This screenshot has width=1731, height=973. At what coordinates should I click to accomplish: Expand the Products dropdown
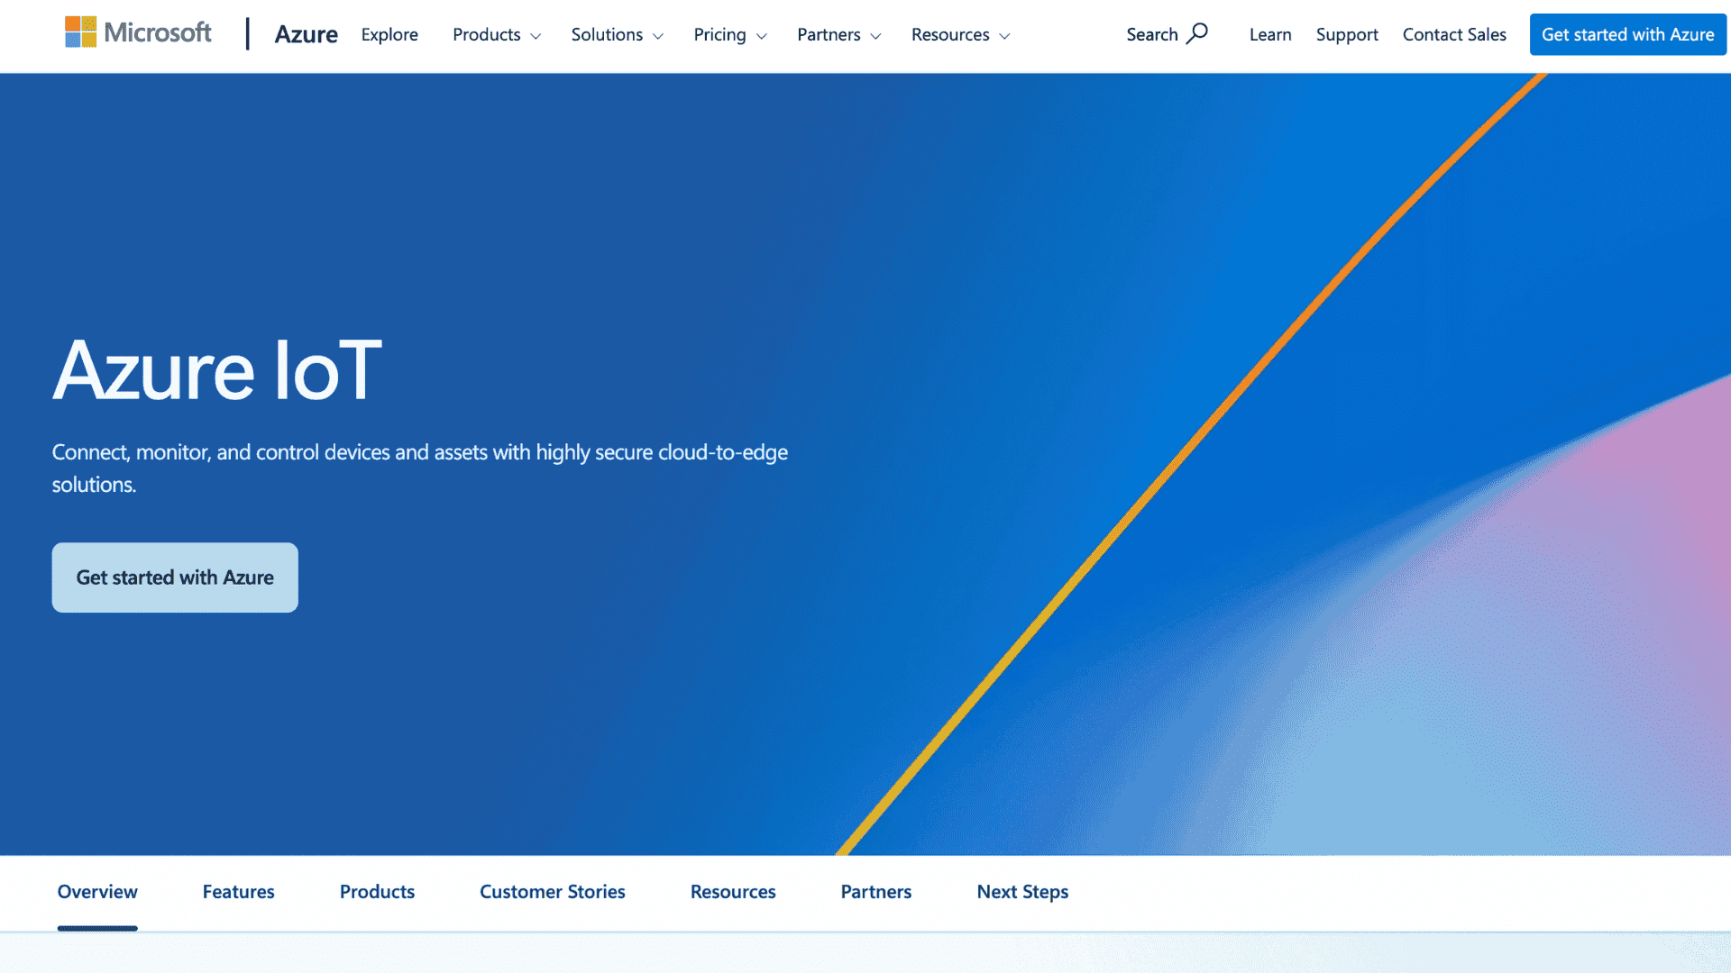click(x=496, y=35)
